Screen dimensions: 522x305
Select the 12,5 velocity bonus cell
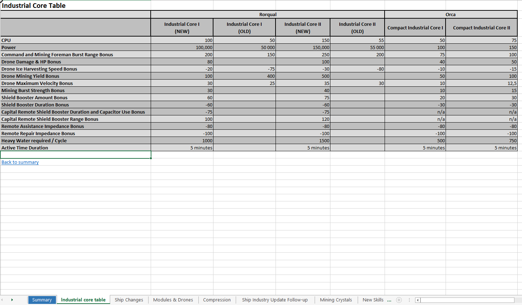click(x=481, y=83)
